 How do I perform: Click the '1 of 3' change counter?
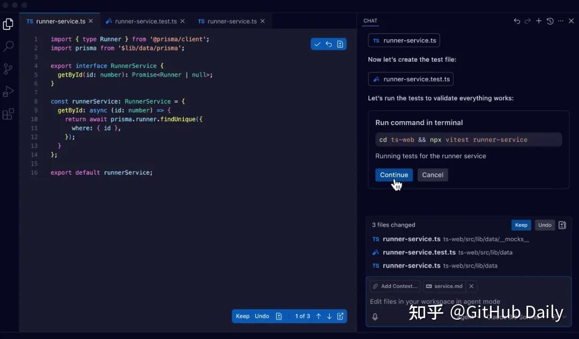pyautogui.click(x=302, y=316)
